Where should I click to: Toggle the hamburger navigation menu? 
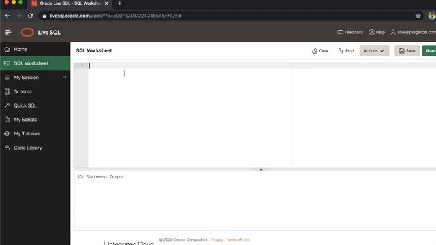8,33
